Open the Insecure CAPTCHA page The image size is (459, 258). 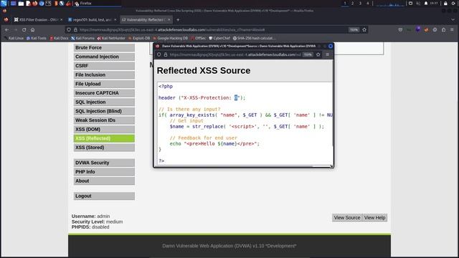[x=104, y=93]
